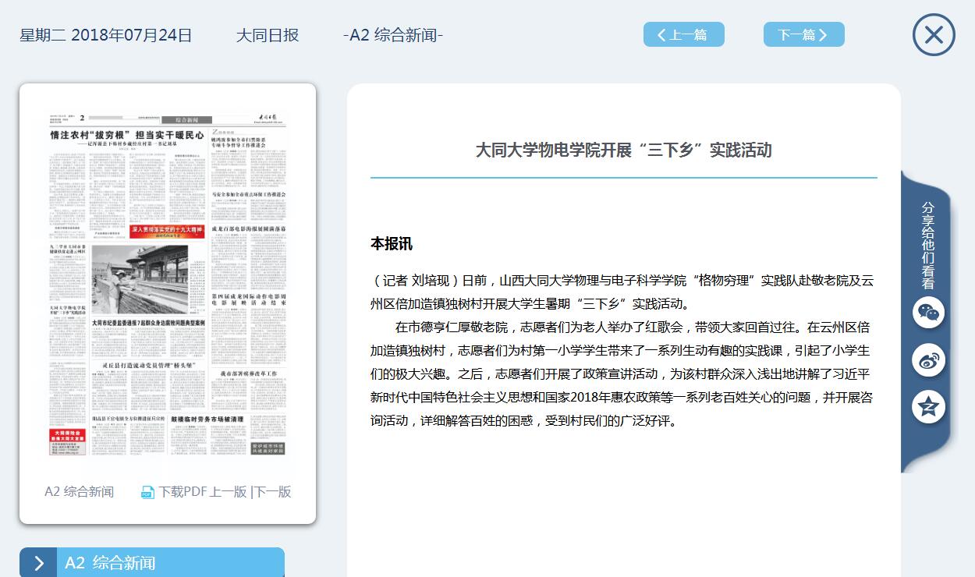Image resolution: width=975 pixels, height=577 pixels.
Task: Click the 本报讯 heading
Action: click(x=392, y=244)
